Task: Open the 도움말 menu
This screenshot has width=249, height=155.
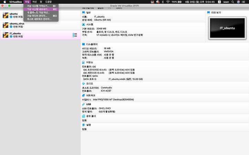Action: (49, 2)
